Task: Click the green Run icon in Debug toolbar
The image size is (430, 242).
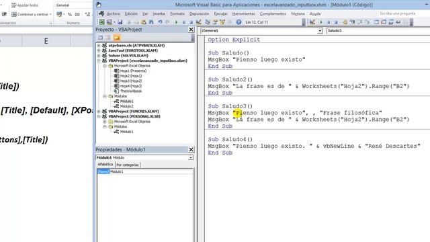Action: (321, 22)
